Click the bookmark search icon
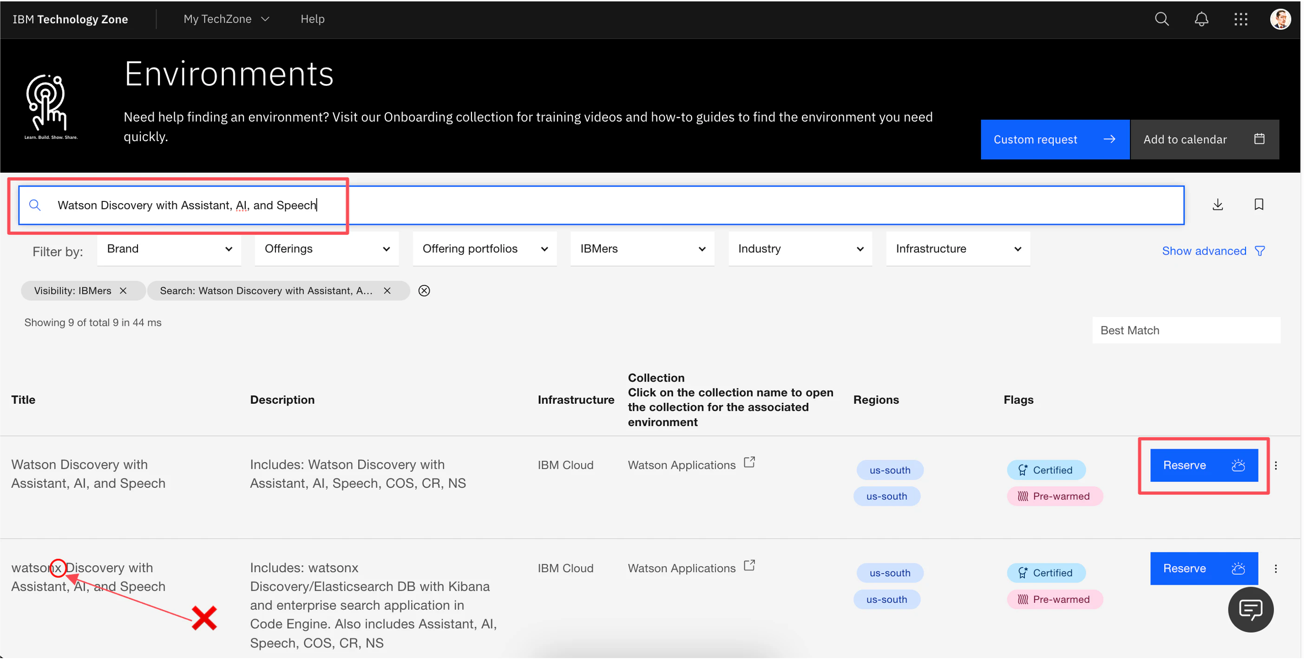This screenshot has width=1305, height=659. [x=1259, y=205]
